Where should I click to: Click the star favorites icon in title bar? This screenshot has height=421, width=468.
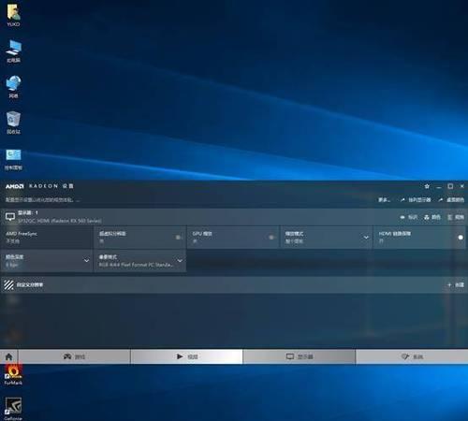point(427,186)
